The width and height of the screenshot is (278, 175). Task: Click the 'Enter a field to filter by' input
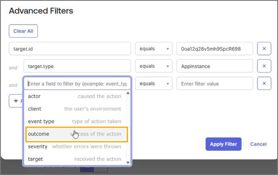pyautogui.click(x=77, y=83)
